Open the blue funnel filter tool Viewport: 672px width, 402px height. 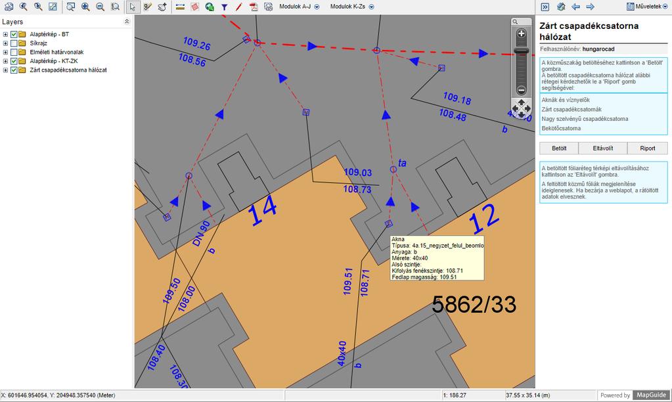coord(224,7)
